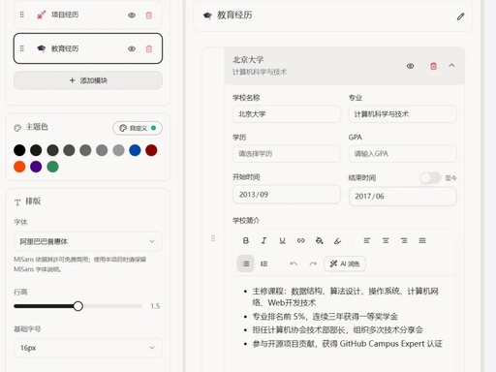Click the GitHub Campus Expert bullet line
This screenshot has height=372, width=496.
(347, 344)
